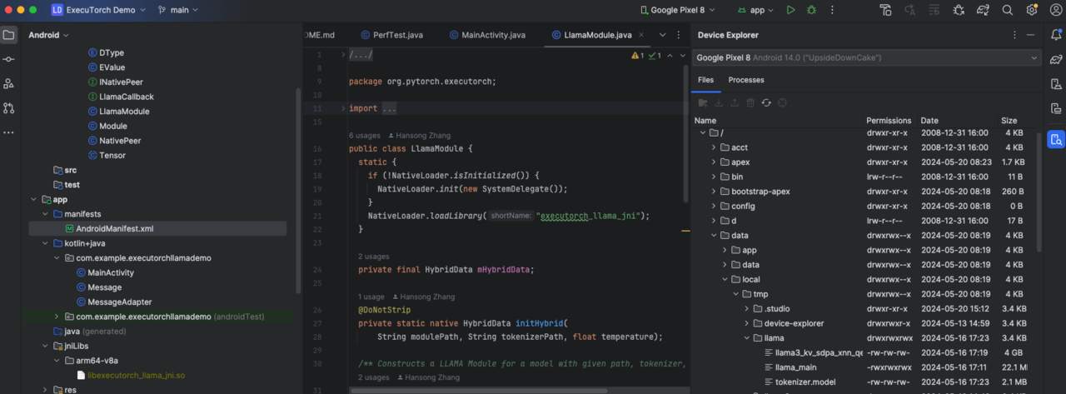Open the Project tool window folder icon

(x=8, y=35)
